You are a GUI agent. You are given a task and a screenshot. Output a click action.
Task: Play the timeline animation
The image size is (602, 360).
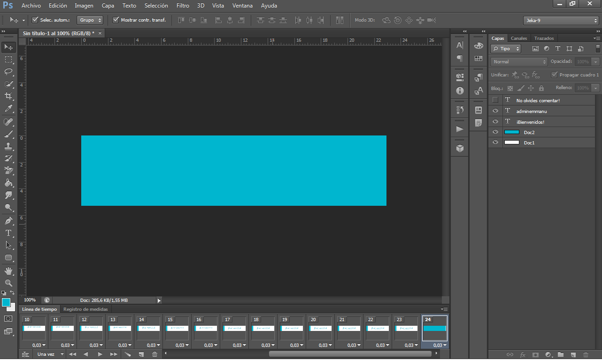[100, 354]
